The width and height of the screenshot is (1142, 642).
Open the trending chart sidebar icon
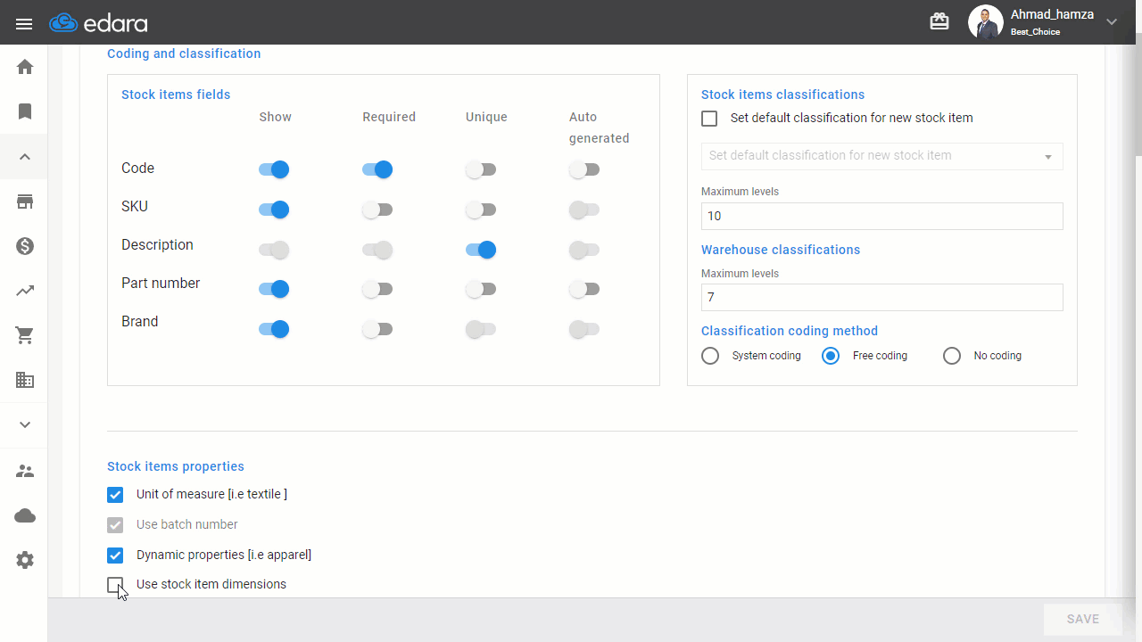point(25,291)
